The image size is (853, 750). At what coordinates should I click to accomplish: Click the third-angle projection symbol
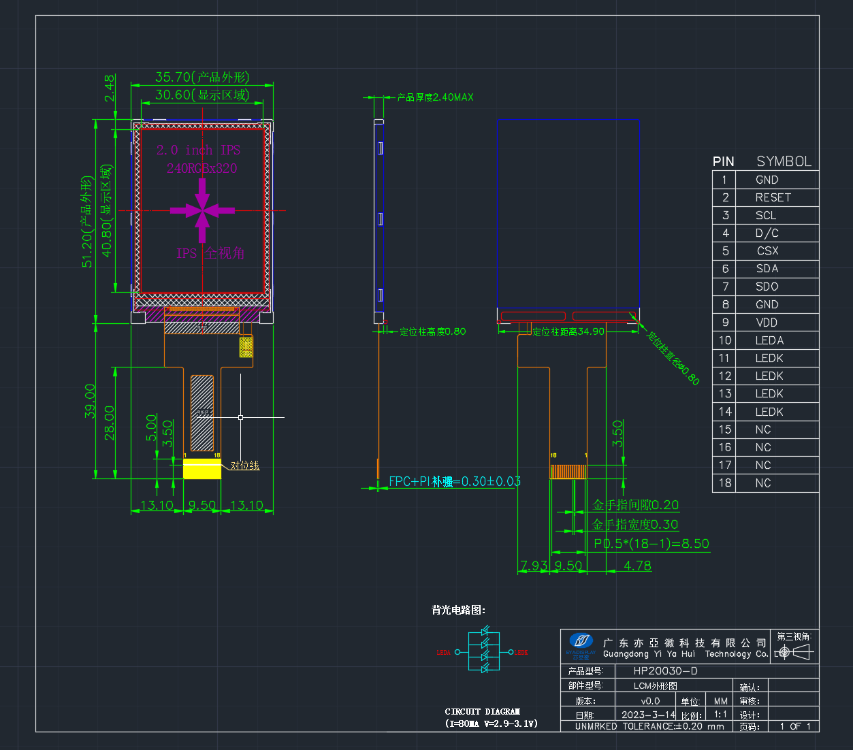(794, 652)
